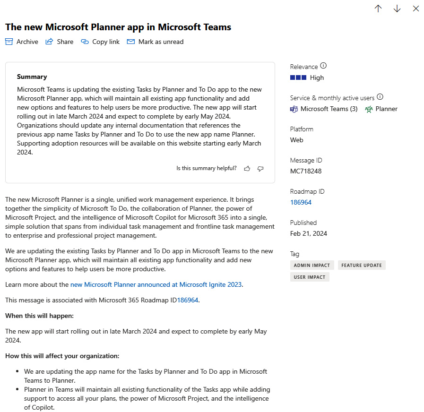
Task: Click the Share icon
Action: click(49, 42)
